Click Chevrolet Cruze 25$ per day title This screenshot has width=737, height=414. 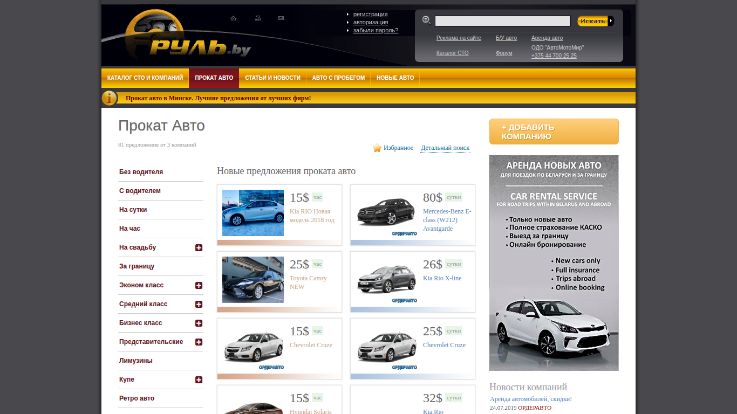(x=444, y=345)
